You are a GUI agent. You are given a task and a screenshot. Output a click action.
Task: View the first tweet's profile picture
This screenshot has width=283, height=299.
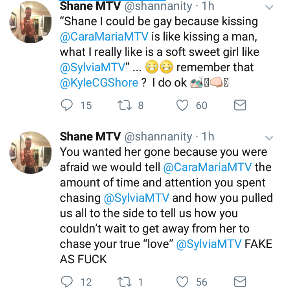(x=31, y=22)
